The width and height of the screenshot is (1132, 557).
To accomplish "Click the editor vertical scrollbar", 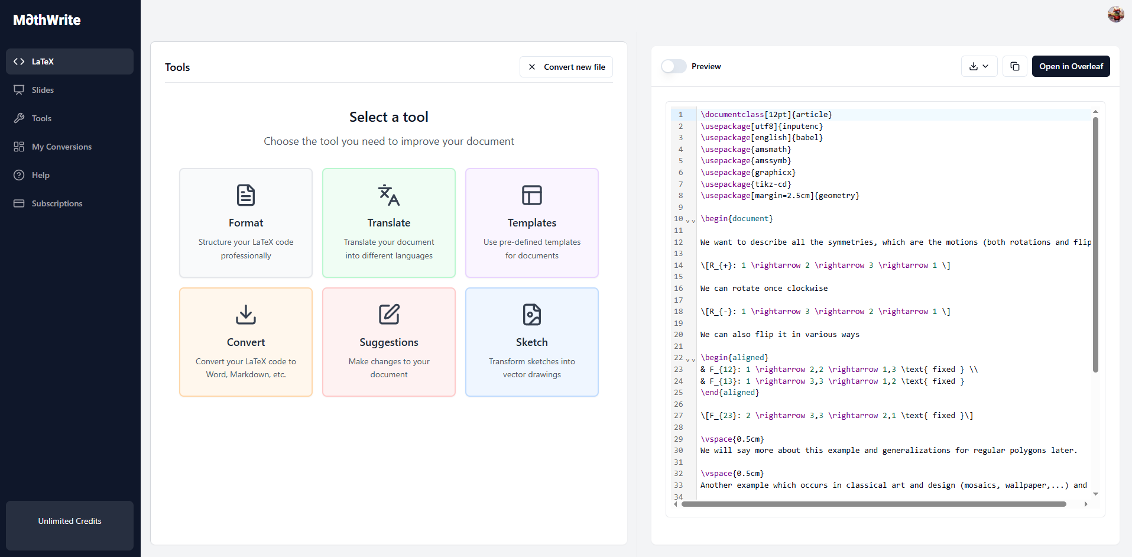I will 1095,244.
